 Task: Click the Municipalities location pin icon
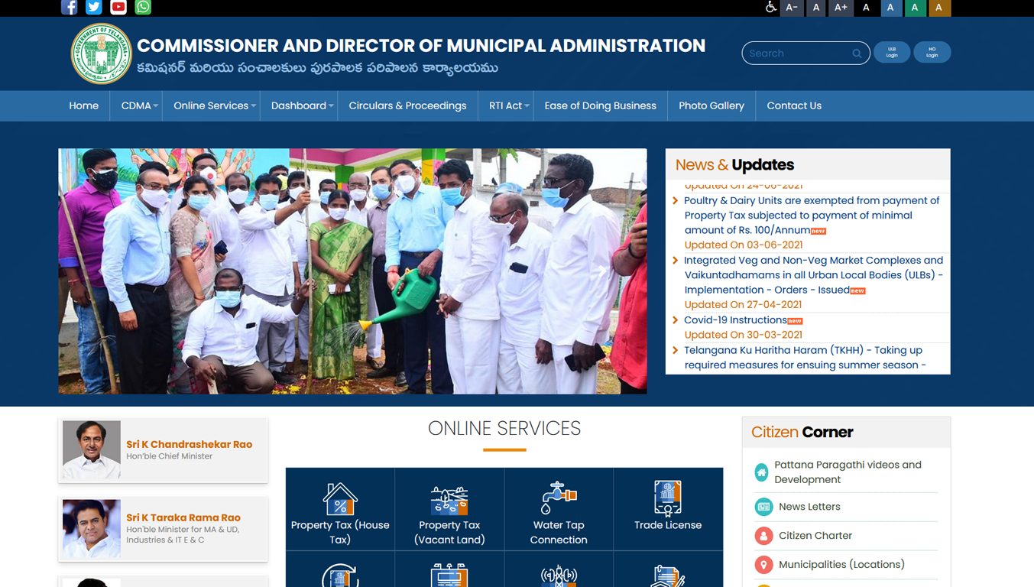coord(763,565)
